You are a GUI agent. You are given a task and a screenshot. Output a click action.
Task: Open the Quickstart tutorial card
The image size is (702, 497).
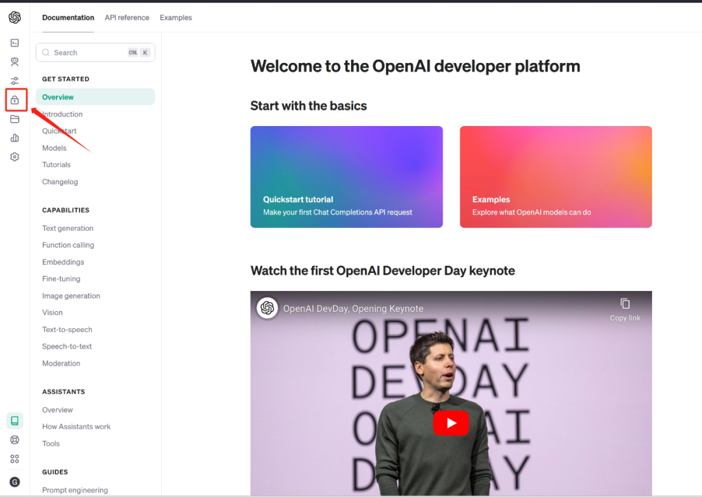(346, 177)
